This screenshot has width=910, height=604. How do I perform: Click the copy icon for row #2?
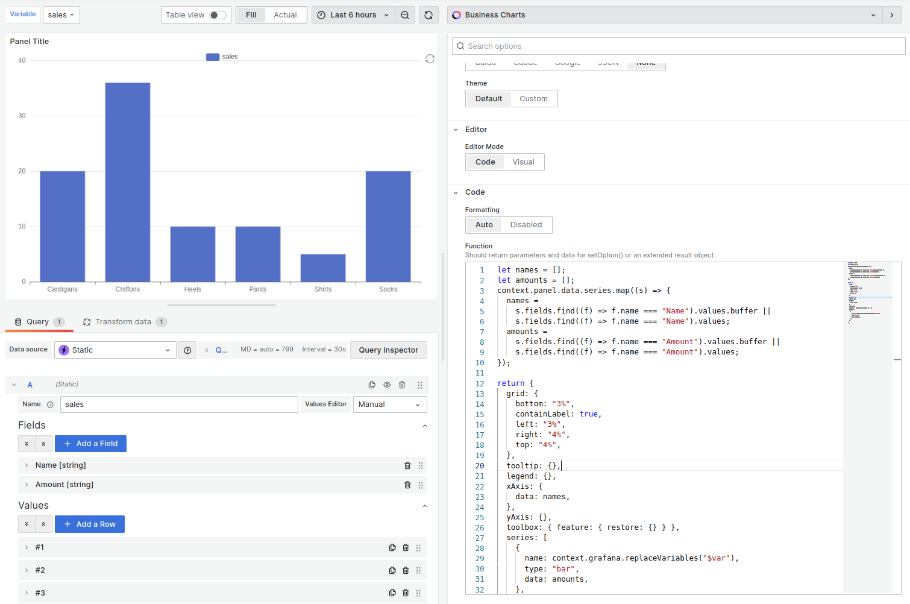[392, 570]
